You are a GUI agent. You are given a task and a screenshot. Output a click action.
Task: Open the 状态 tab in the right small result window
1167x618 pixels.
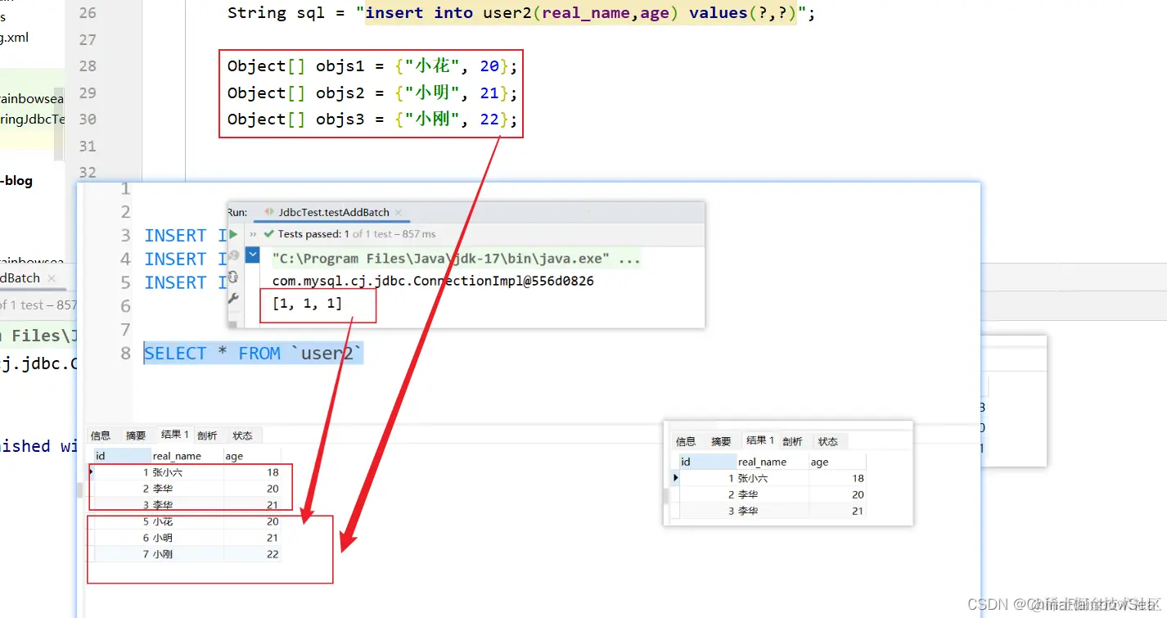point(828,441)
